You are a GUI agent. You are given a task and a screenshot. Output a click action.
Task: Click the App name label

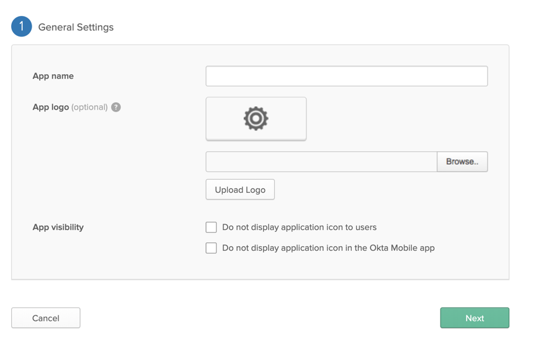53,76
